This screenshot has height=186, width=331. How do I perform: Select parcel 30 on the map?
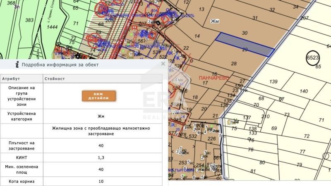pos(245,33)
